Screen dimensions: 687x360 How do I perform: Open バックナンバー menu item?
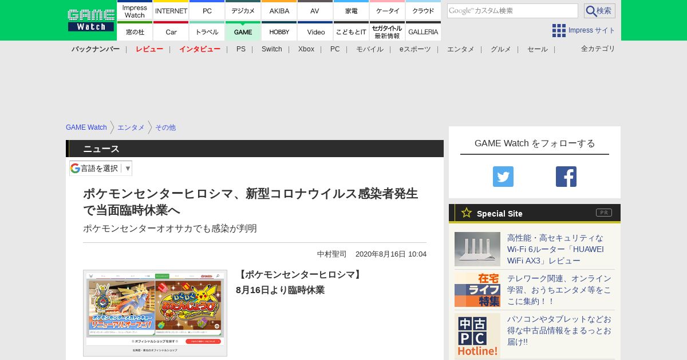point(96,49)
